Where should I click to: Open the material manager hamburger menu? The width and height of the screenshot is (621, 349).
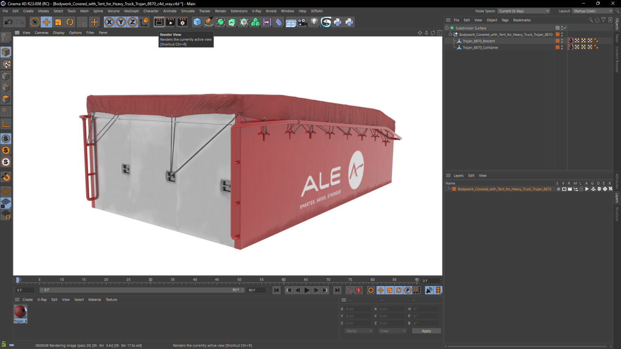(x=17, y=300)
